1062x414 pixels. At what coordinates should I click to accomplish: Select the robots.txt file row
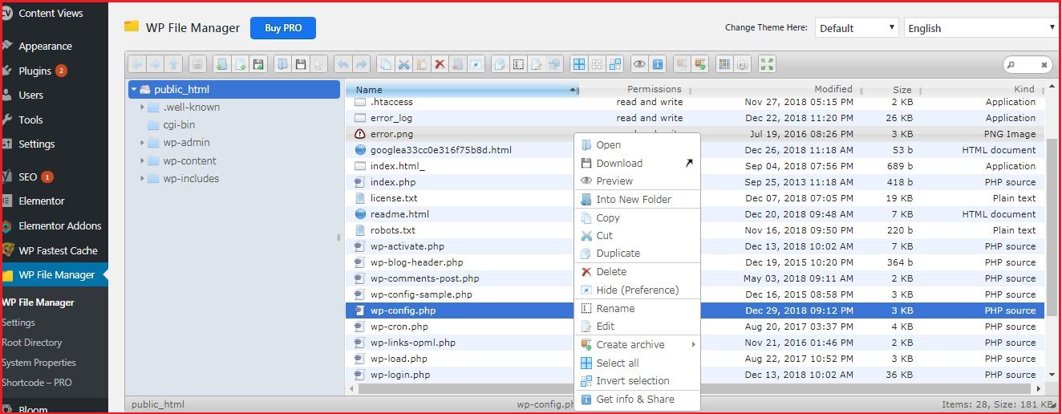695,230
